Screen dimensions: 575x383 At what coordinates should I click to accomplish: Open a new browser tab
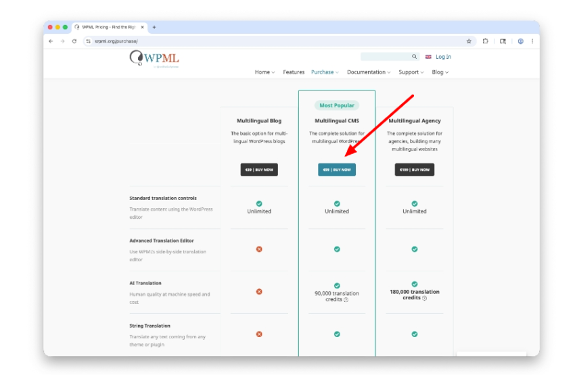154,27
